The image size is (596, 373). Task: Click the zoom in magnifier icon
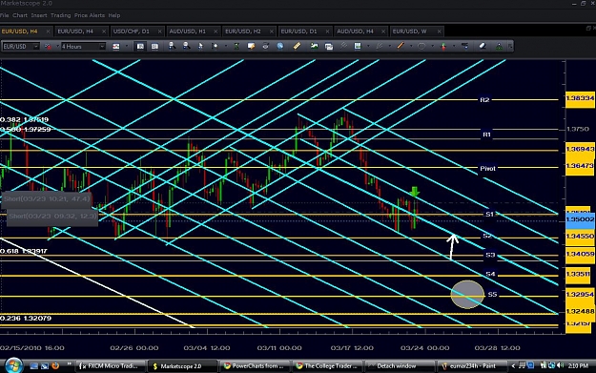(x=172, y=46)
